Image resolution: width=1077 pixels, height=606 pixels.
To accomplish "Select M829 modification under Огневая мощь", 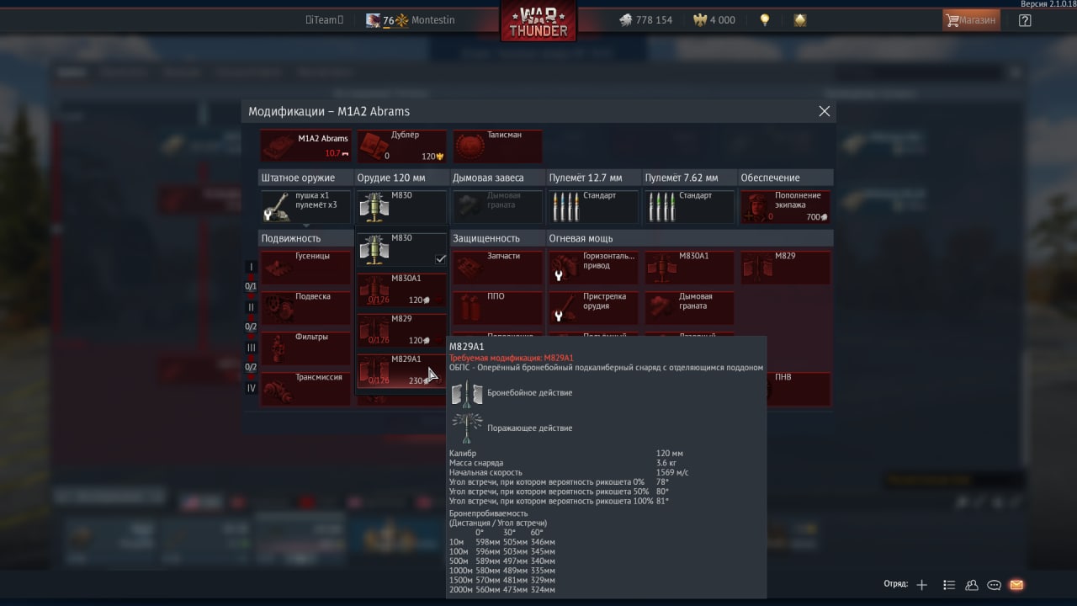I will (785, 267).
